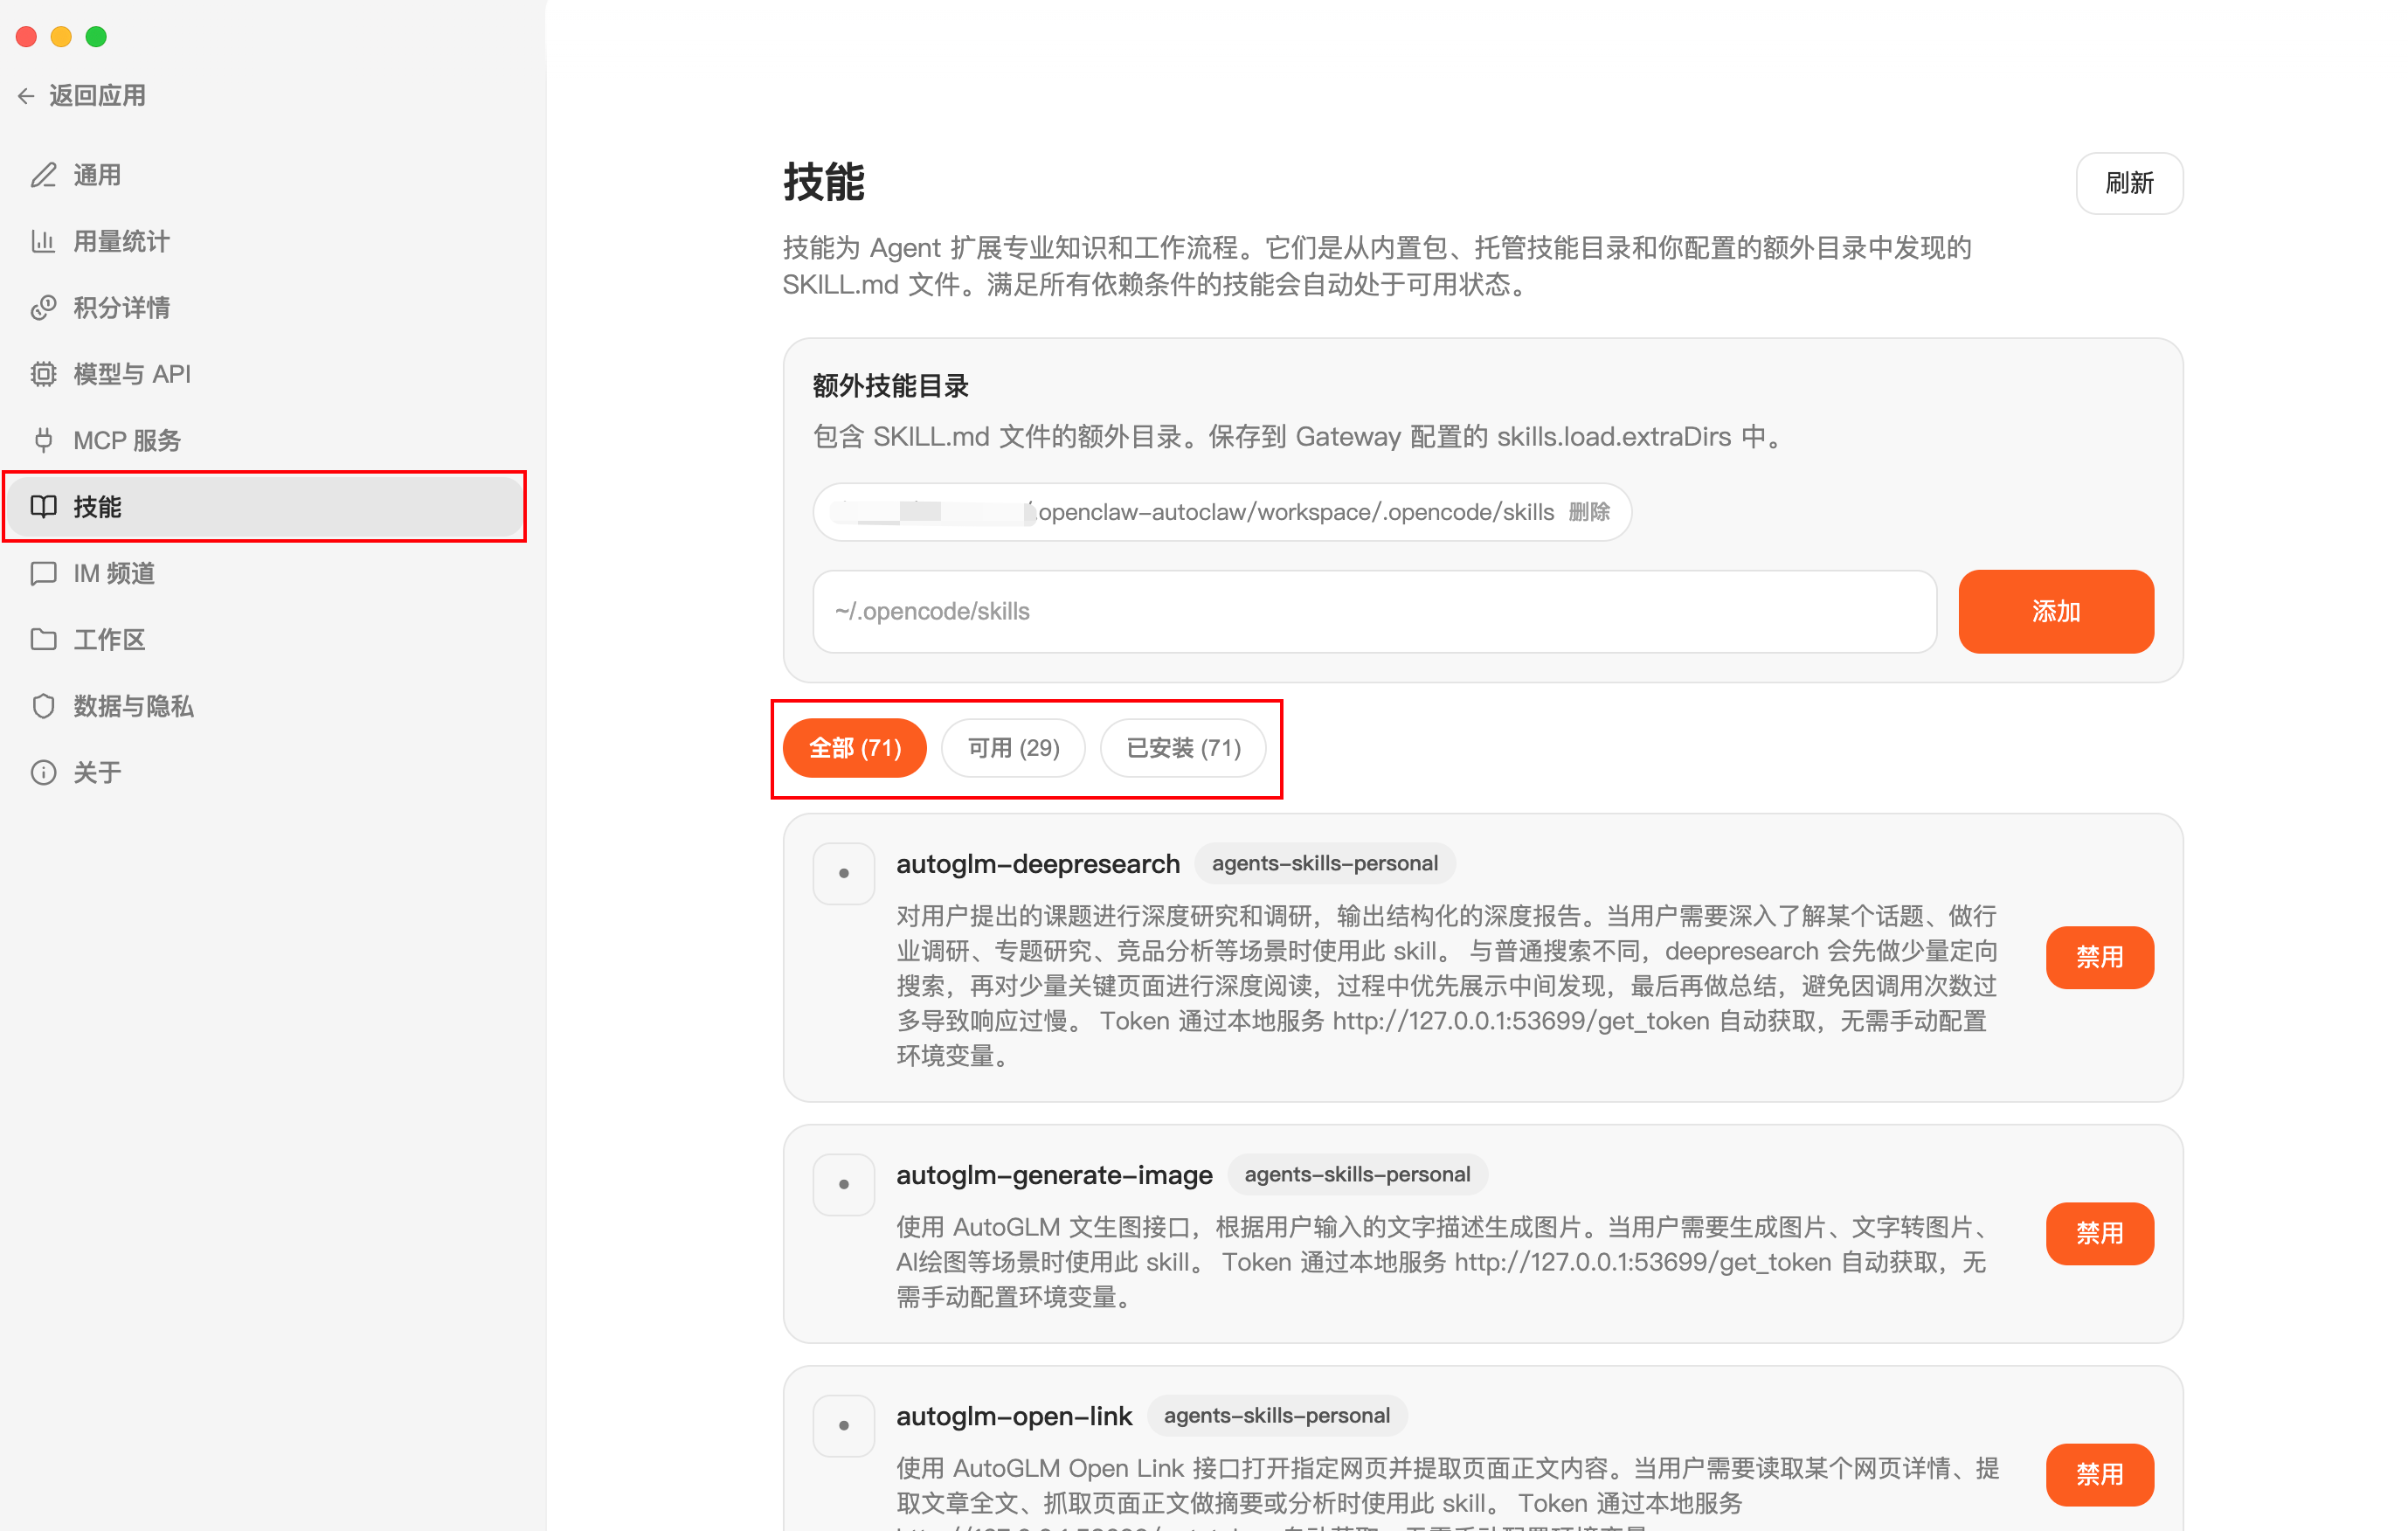
Task: Select the Models & API chip icon
Action: tap(43, 374)
